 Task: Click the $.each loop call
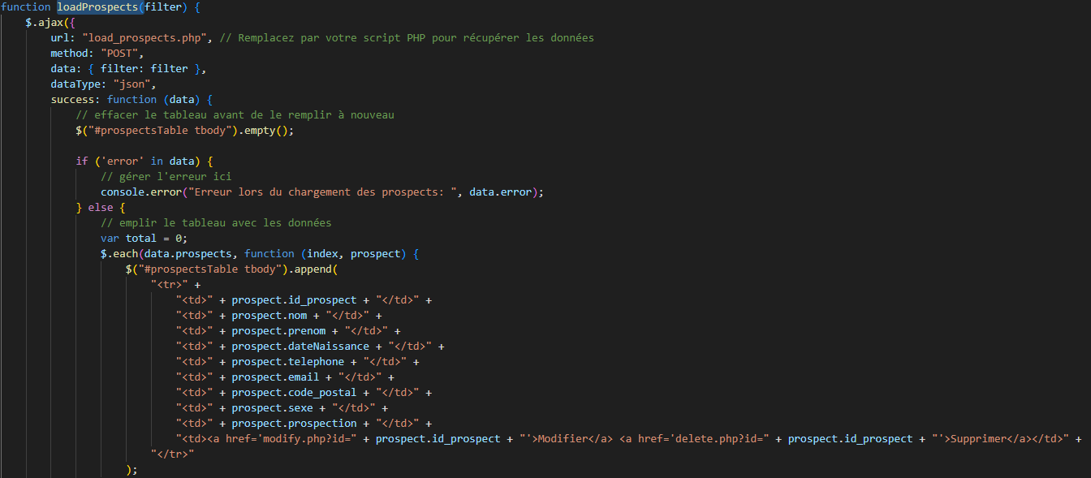(119, 254)
